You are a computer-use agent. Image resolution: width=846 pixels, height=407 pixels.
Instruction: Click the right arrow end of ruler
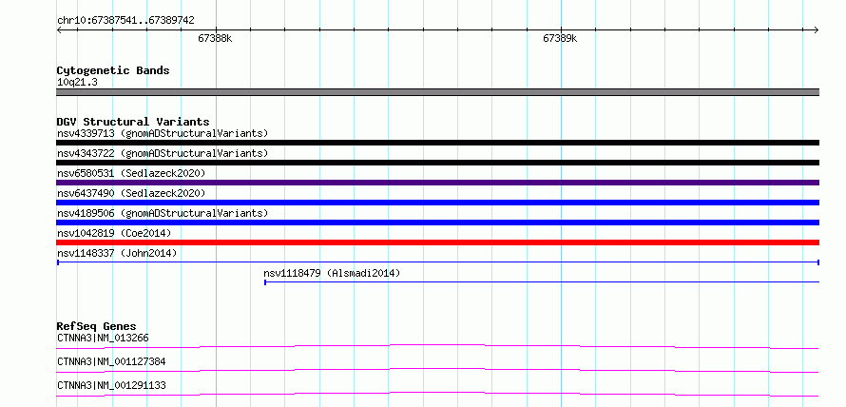point(817,29)
